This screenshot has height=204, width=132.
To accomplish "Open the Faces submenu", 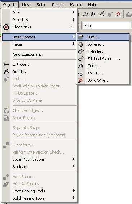I will (x=44, y=44).
